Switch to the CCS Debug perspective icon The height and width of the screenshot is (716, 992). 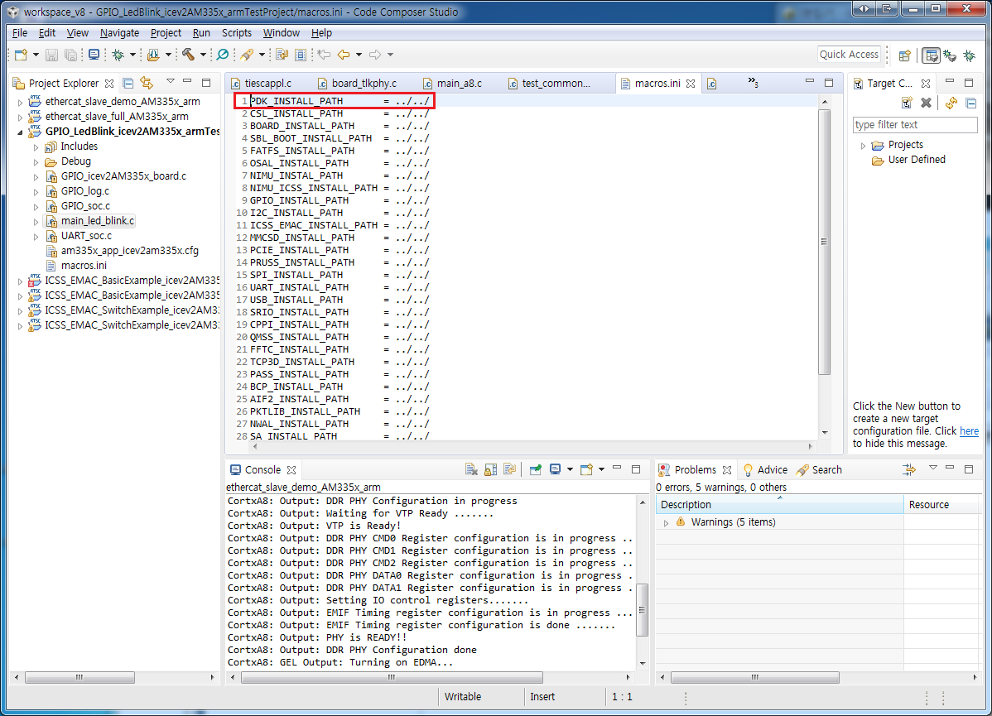click(x=950, y=55)
